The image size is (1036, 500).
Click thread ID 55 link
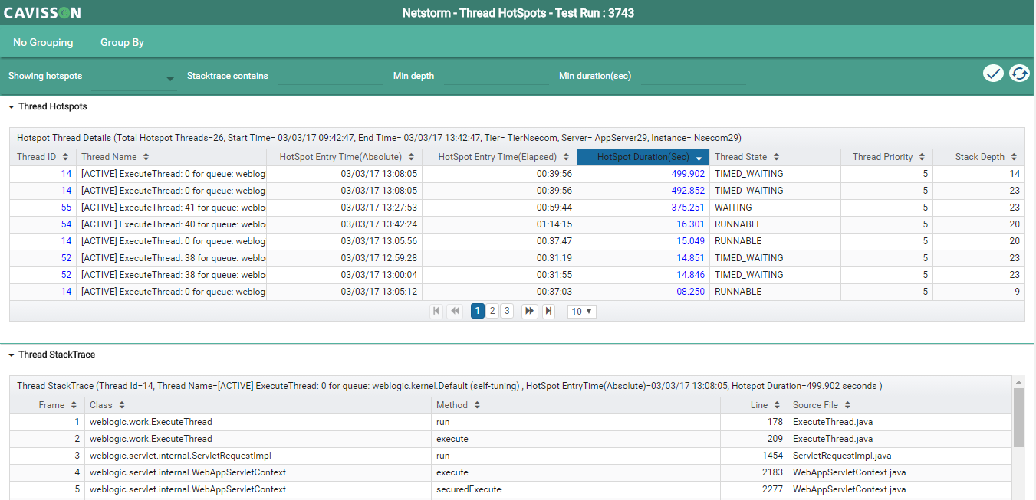click(66, 208)
